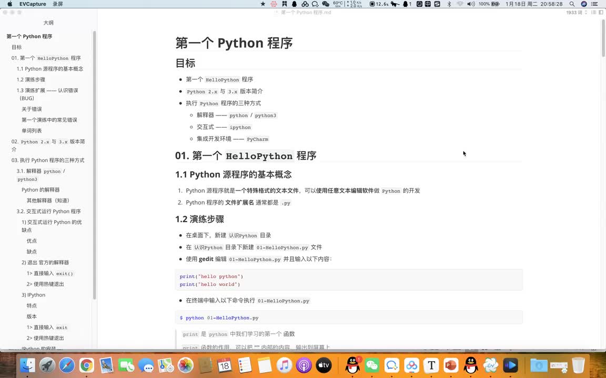
Task: Go to 1.3 演练扩展 认识错误 in outline
Action: [47, 94]
